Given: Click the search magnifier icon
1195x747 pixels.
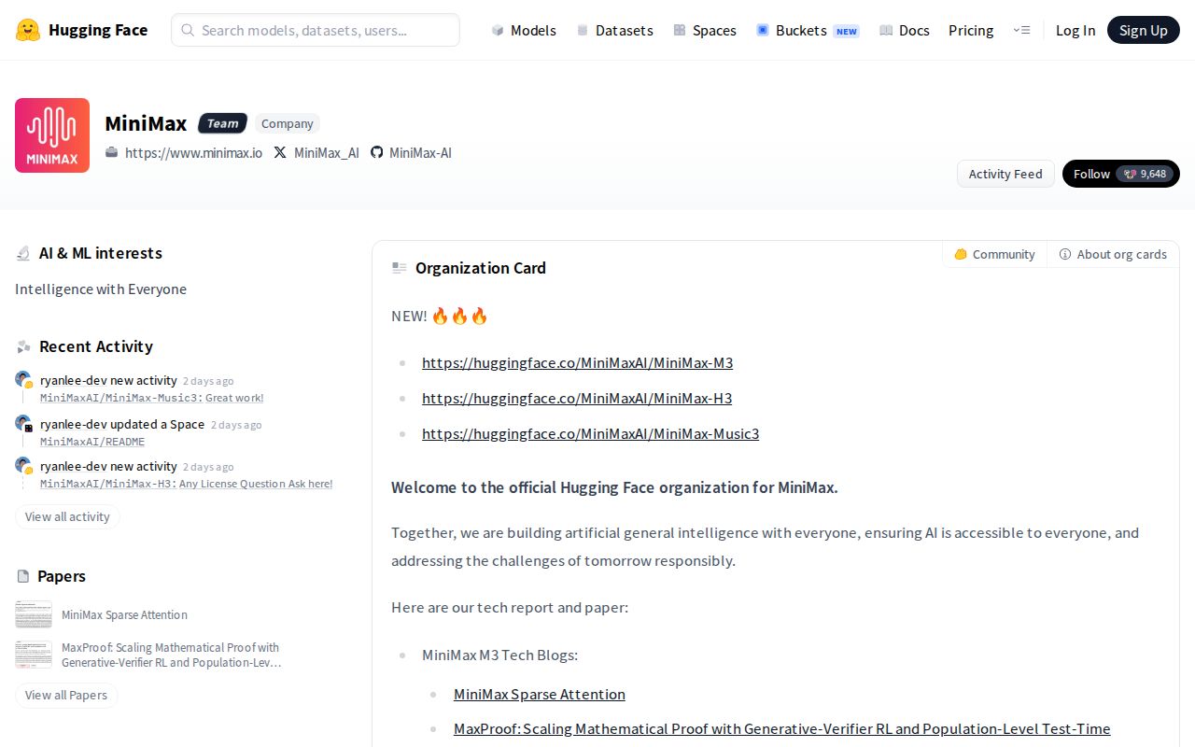Looking at the screenshot, I should pyautogui.click(x=188, y=30).
